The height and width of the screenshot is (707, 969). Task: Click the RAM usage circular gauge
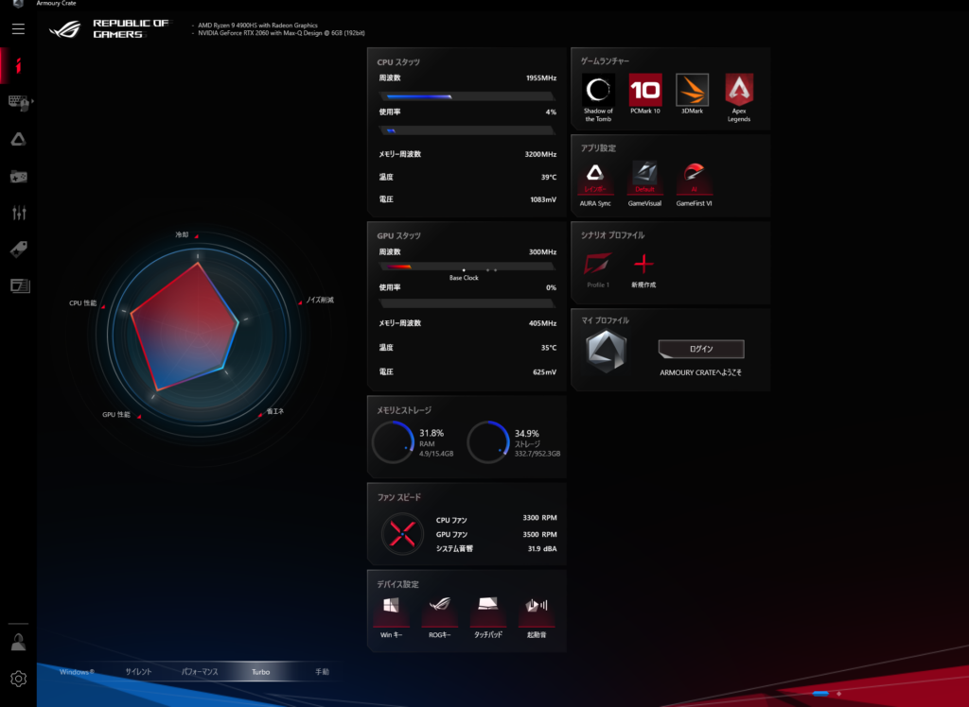pyautogui.click(x=393, y=442)
